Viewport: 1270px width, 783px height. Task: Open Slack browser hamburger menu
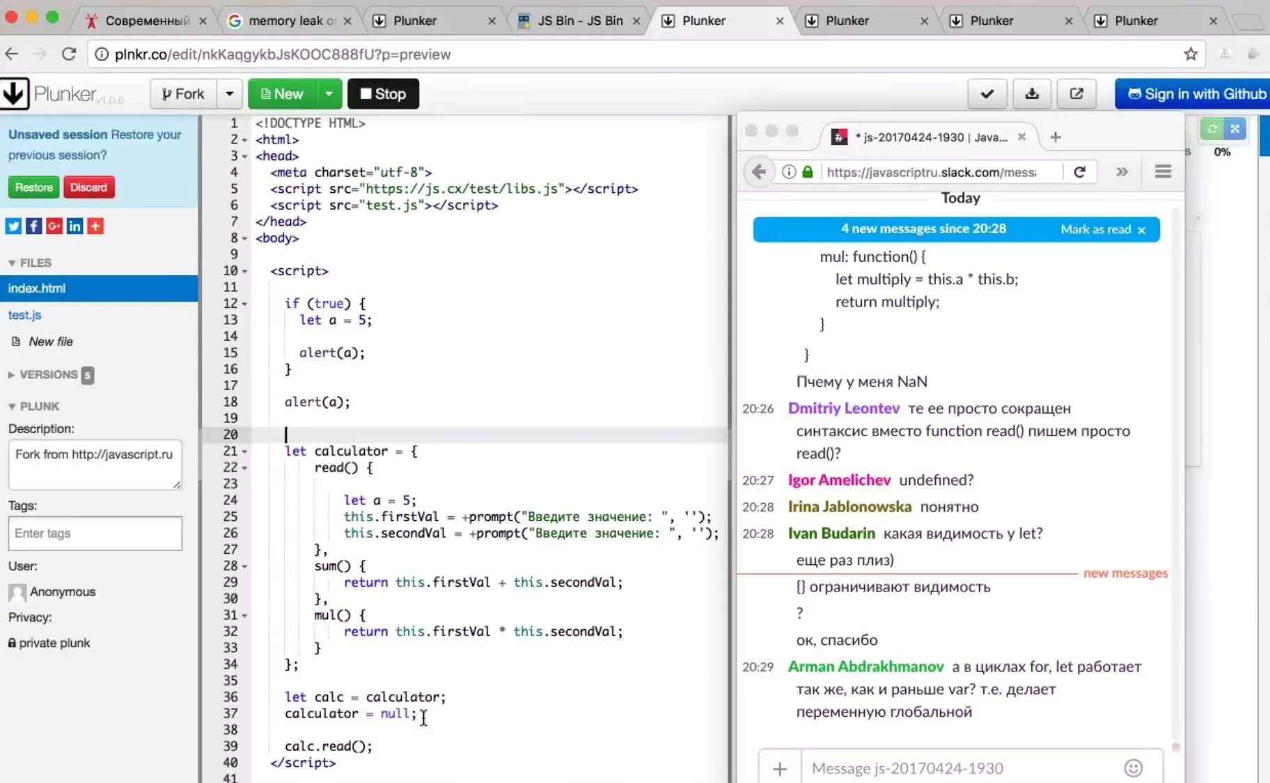(1163, 171)
